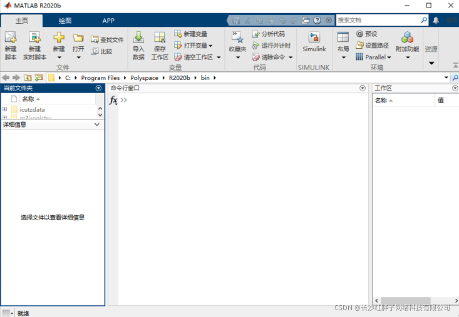Switch to the Plots (绘图) tab
The image size is (459, 317).
[65, 21]
